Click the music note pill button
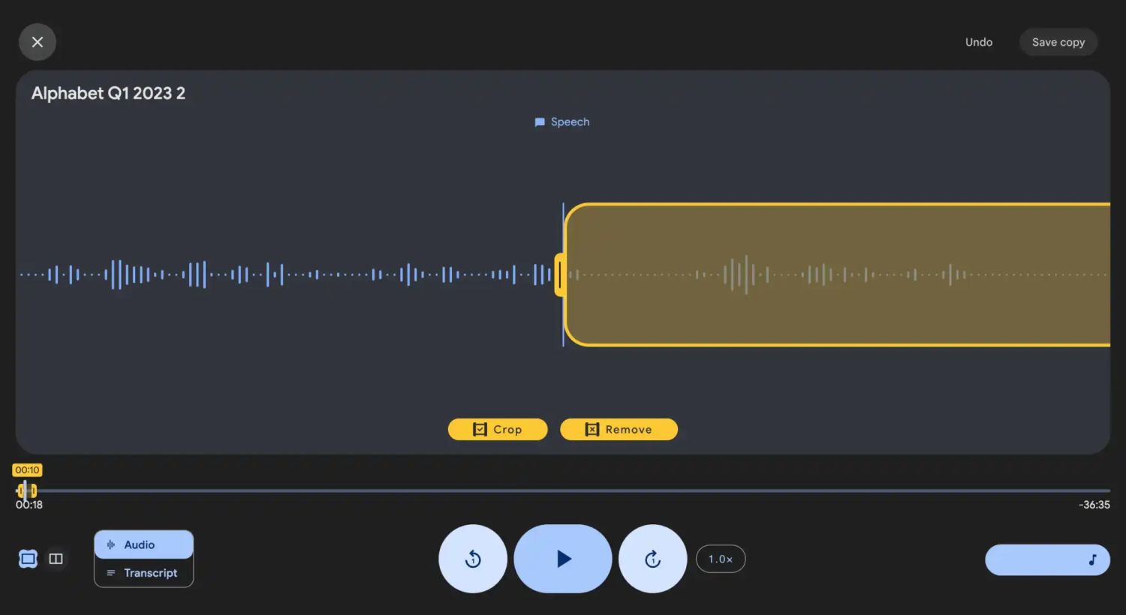The image size is (1126, 615). tap(1047, 559)
